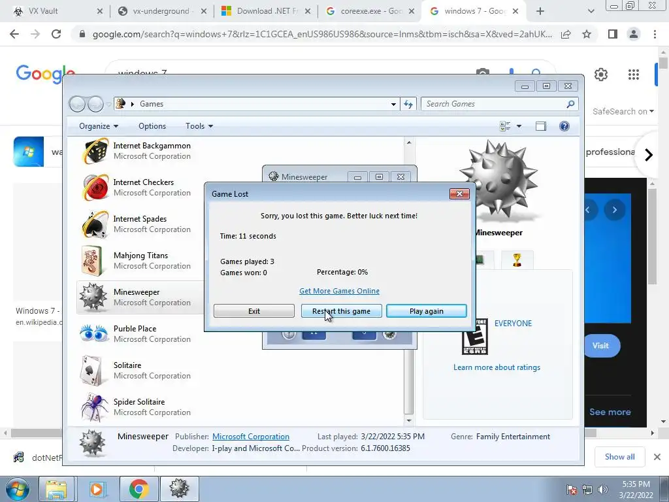
Task: Switch to the vx-underground tab
Action: [162, 11]
